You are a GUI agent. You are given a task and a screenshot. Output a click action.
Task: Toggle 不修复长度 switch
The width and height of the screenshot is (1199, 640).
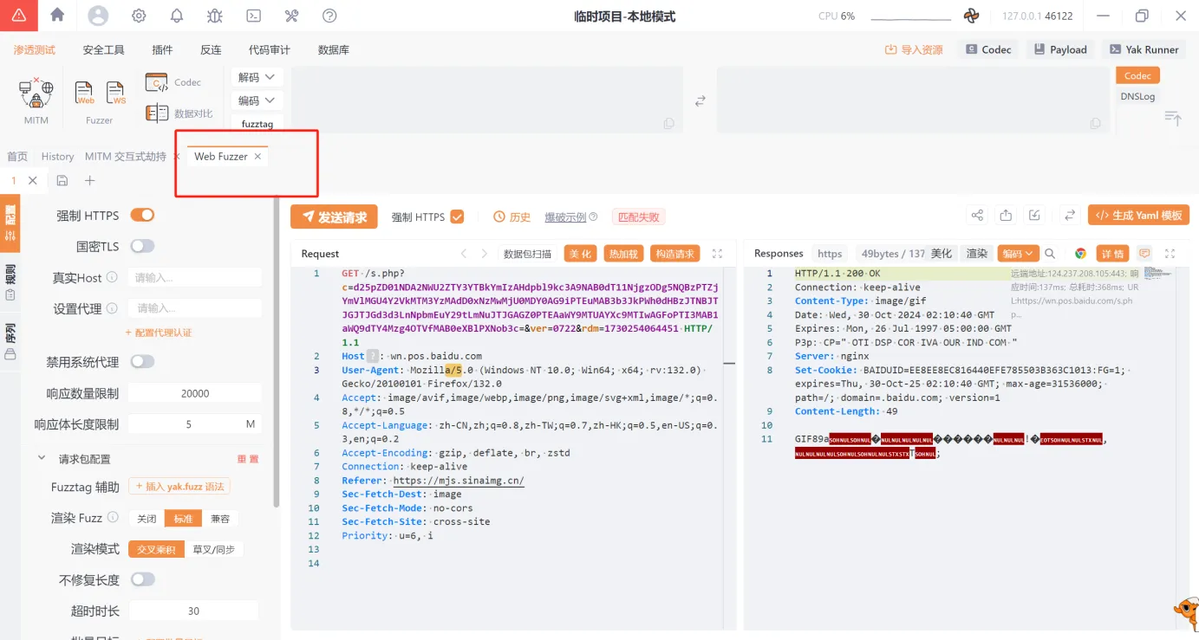click(x=142, y=579)
